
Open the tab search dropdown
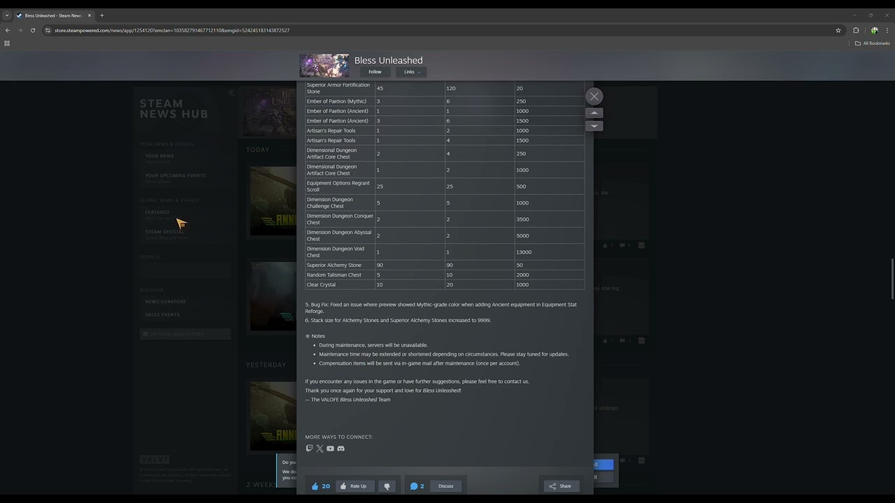(7, 15)
